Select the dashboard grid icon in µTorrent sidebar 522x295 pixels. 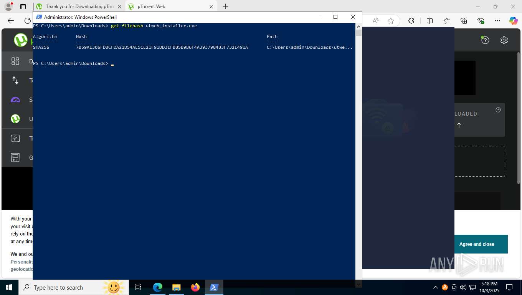click(x=15, y=61)
